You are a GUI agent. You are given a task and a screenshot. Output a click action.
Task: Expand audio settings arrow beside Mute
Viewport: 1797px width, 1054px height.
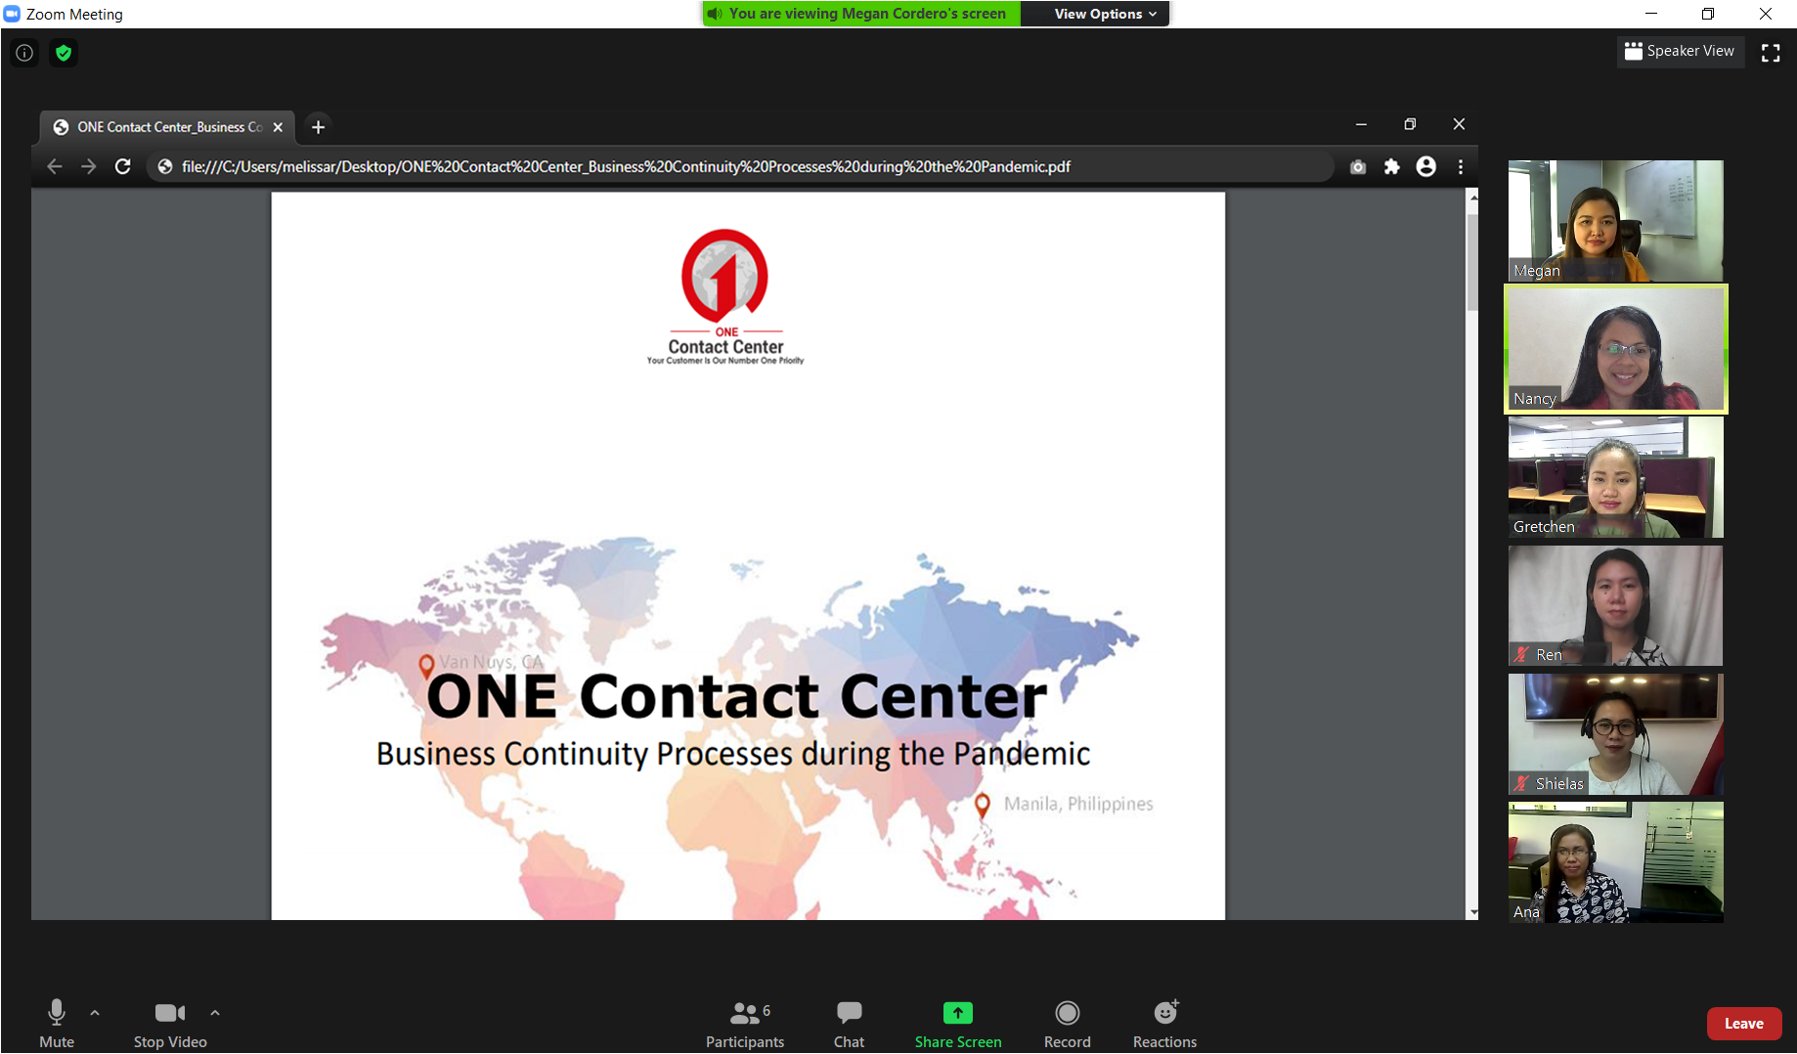point(95,1013)
